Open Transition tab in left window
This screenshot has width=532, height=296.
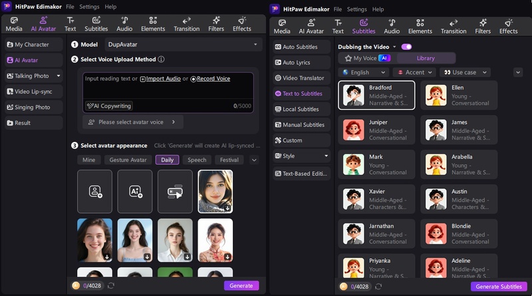pyautogui.click(x=187, y=25)
